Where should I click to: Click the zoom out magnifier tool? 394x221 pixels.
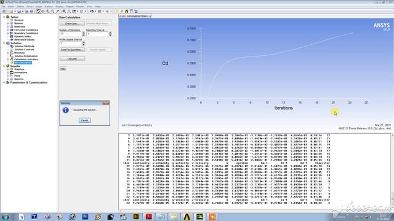point(52,11)
